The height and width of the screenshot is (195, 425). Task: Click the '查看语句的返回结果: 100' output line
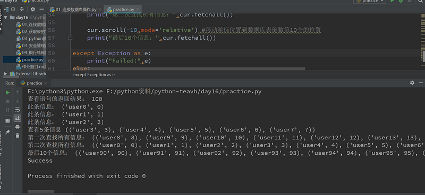pyautogui.click(x=65, y=99)
